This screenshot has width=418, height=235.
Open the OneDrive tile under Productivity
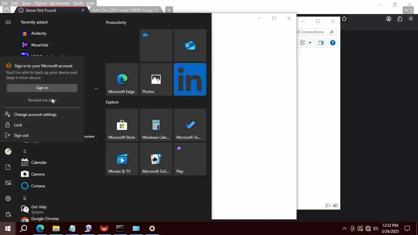(156, 45)
